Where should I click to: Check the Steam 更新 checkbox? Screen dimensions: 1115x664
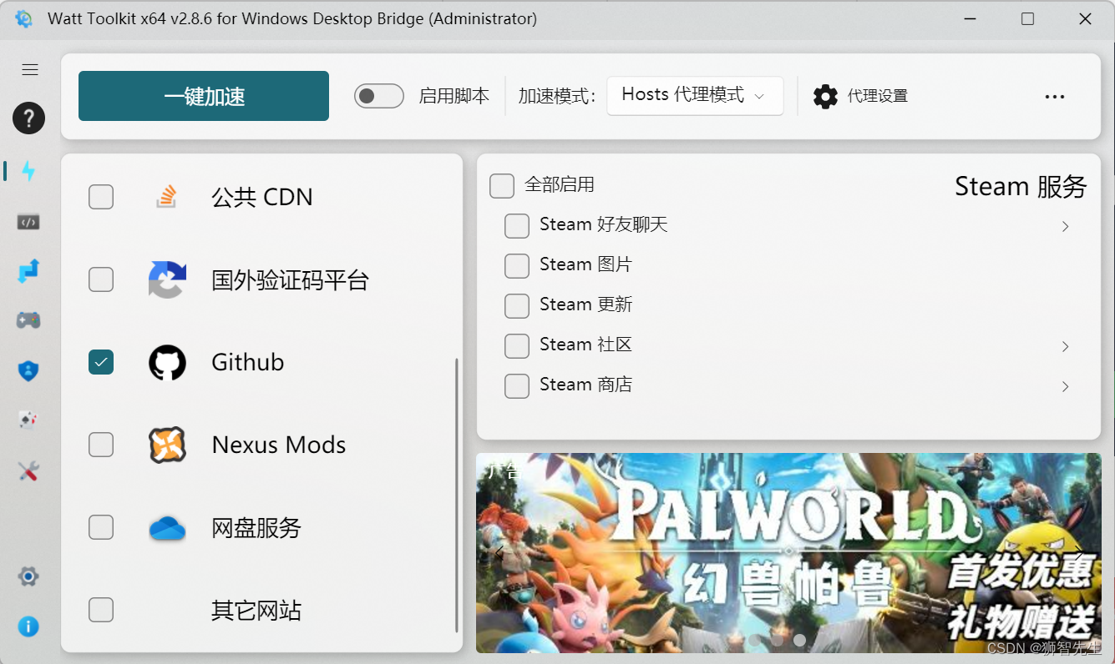point(517,305)
